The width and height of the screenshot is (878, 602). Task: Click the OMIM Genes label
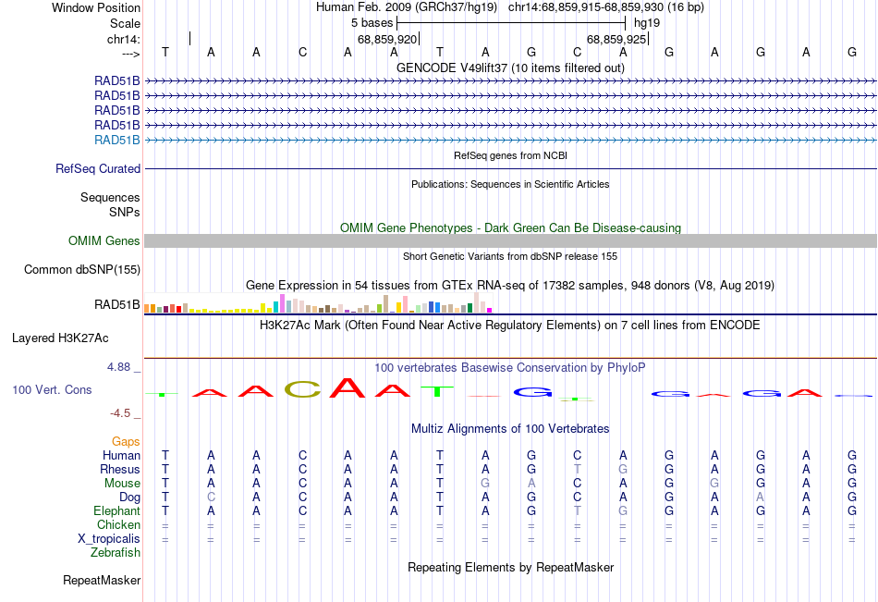click(104, 241)
